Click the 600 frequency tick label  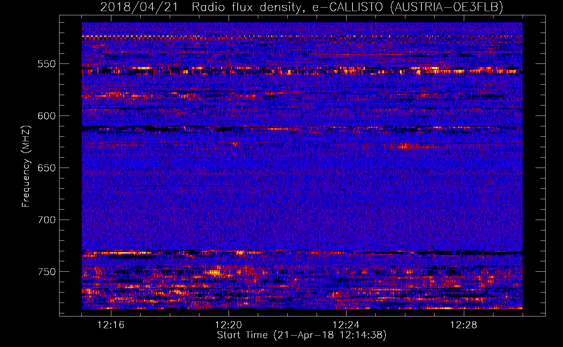coord(47,116)
